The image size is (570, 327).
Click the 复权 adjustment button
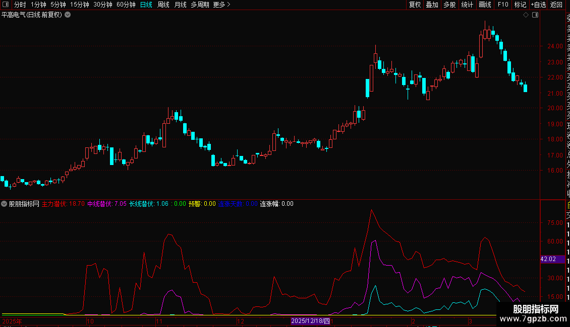415,5
